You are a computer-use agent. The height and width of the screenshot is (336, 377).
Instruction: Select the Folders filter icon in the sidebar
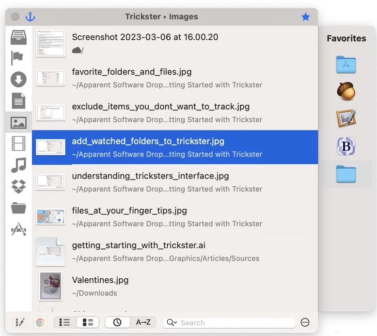click(x=18, y=208)
